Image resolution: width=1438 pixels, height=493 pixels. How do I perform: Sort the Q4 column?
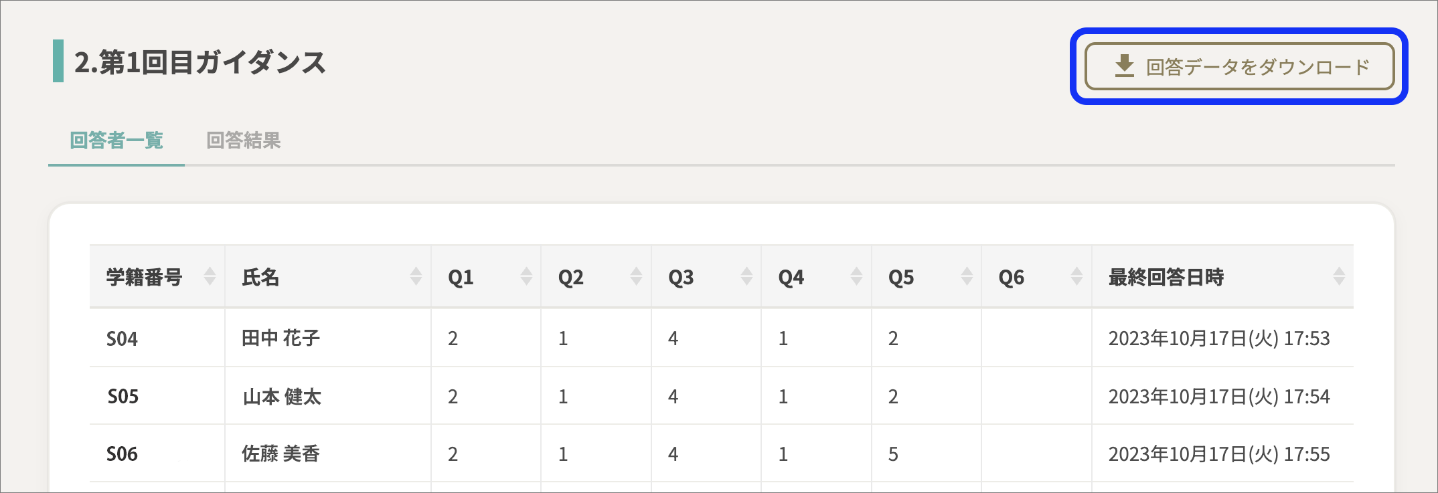click(856, 276)
